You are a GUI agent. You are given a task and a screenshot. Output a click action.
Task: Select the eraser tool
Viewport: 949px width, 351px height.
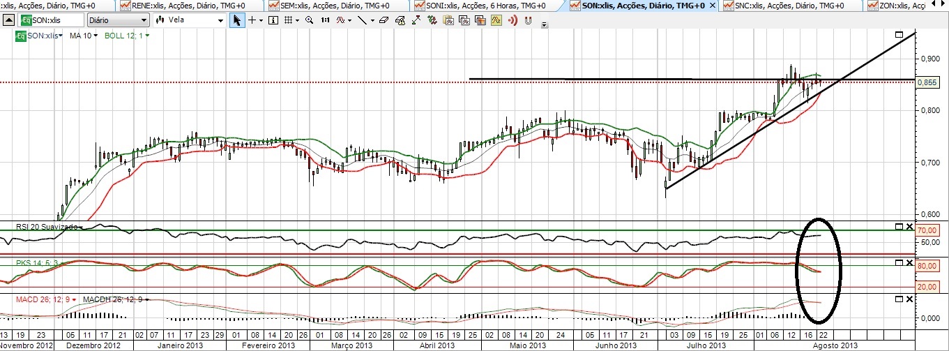(x=384, y=20)
